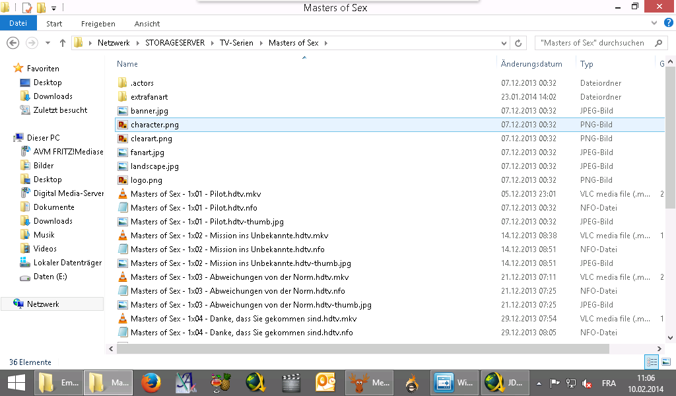This screenshot has width=676, height=396.
Task: Open the moose Me... taskbar app
Action: pos(369,383)
